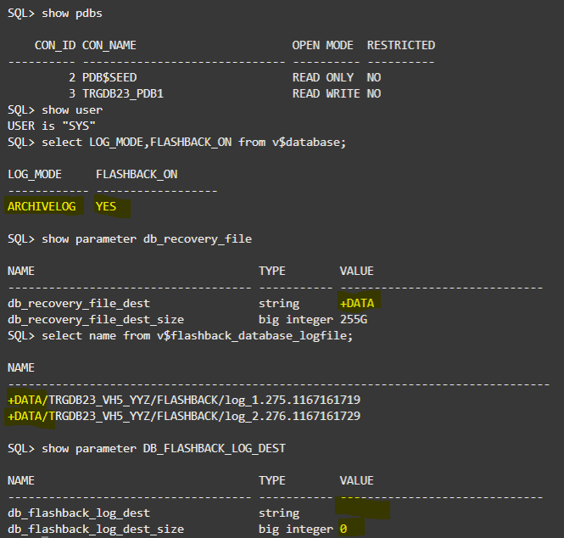Click the highlighted ARCHIVELOG value
564x538 pixels.
[42, 206]
